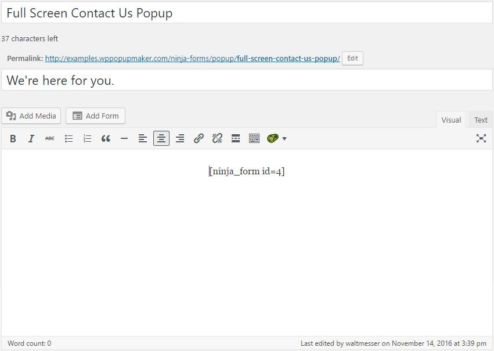Toggle the left text alignment

[143, 138]
